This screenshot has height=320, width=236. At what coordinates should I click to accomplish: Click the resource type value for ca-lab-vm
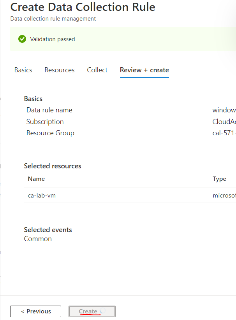coord(224,195)
